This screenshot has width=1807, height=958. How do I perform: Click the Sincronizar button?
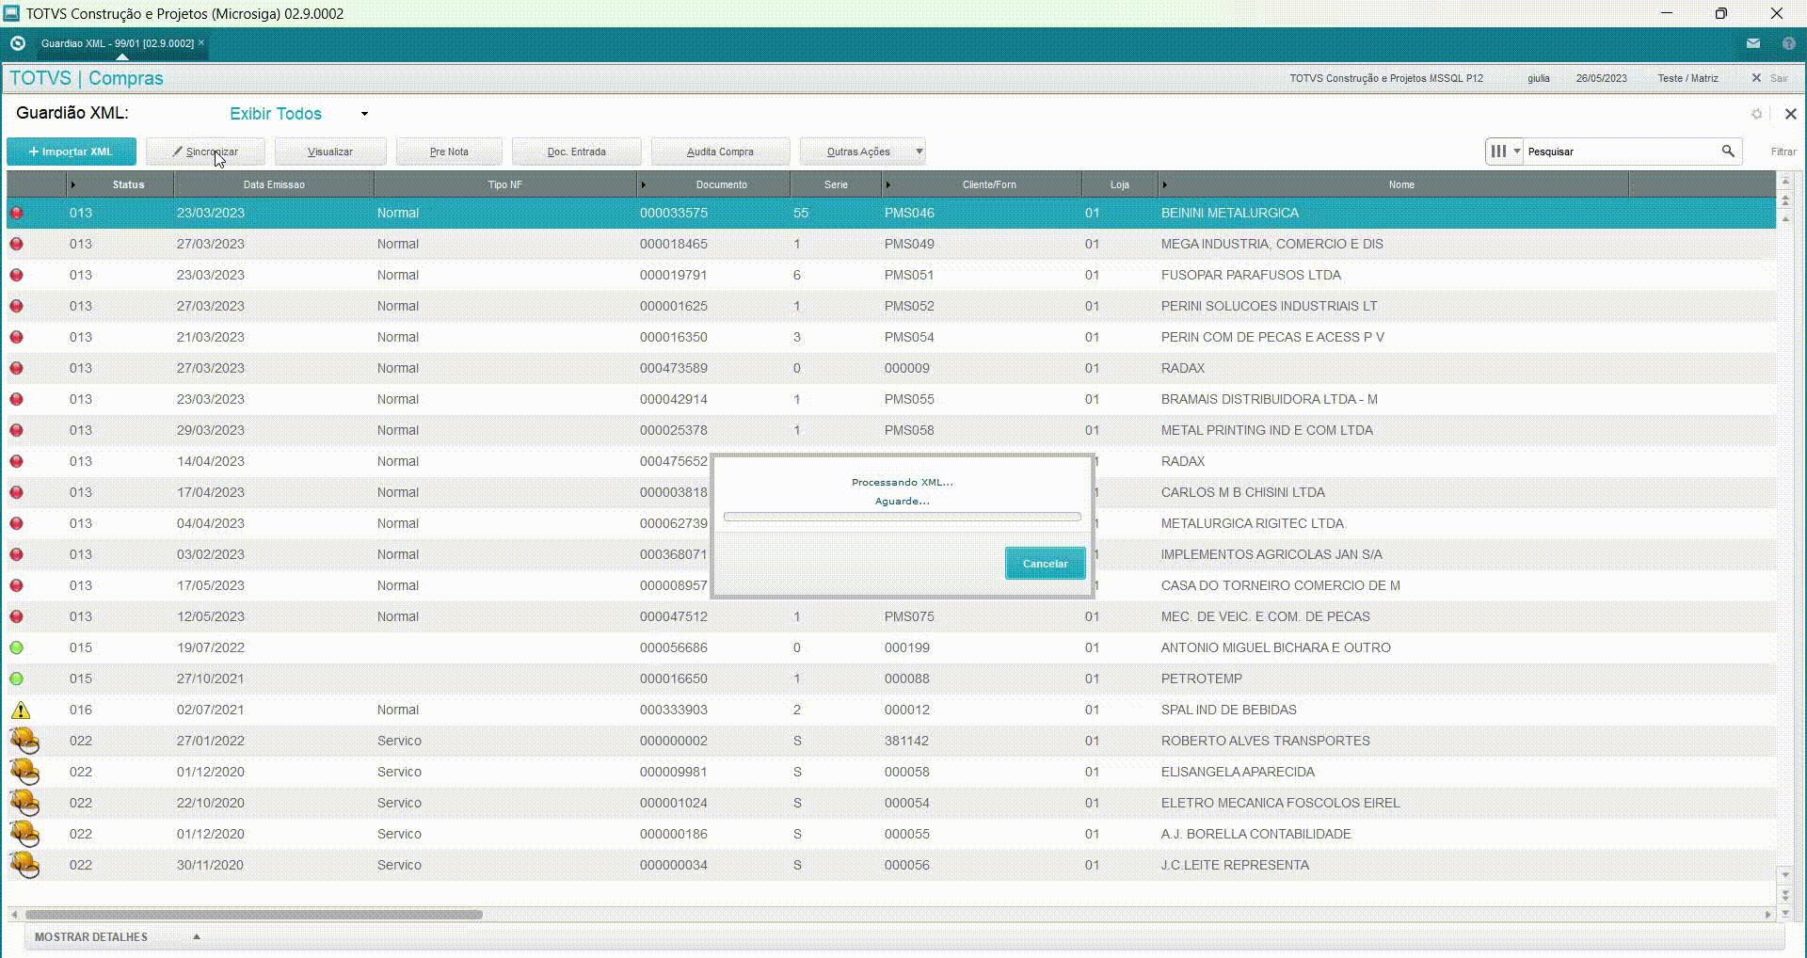[x=205, y=152]
